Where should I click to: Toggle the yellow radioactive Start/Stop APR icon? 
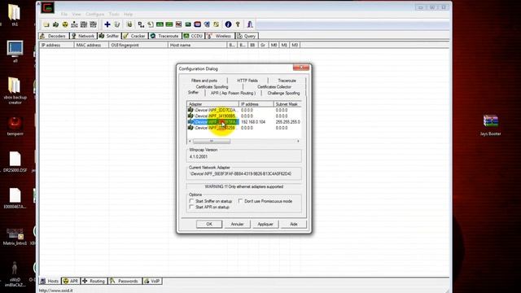[65, 24]
